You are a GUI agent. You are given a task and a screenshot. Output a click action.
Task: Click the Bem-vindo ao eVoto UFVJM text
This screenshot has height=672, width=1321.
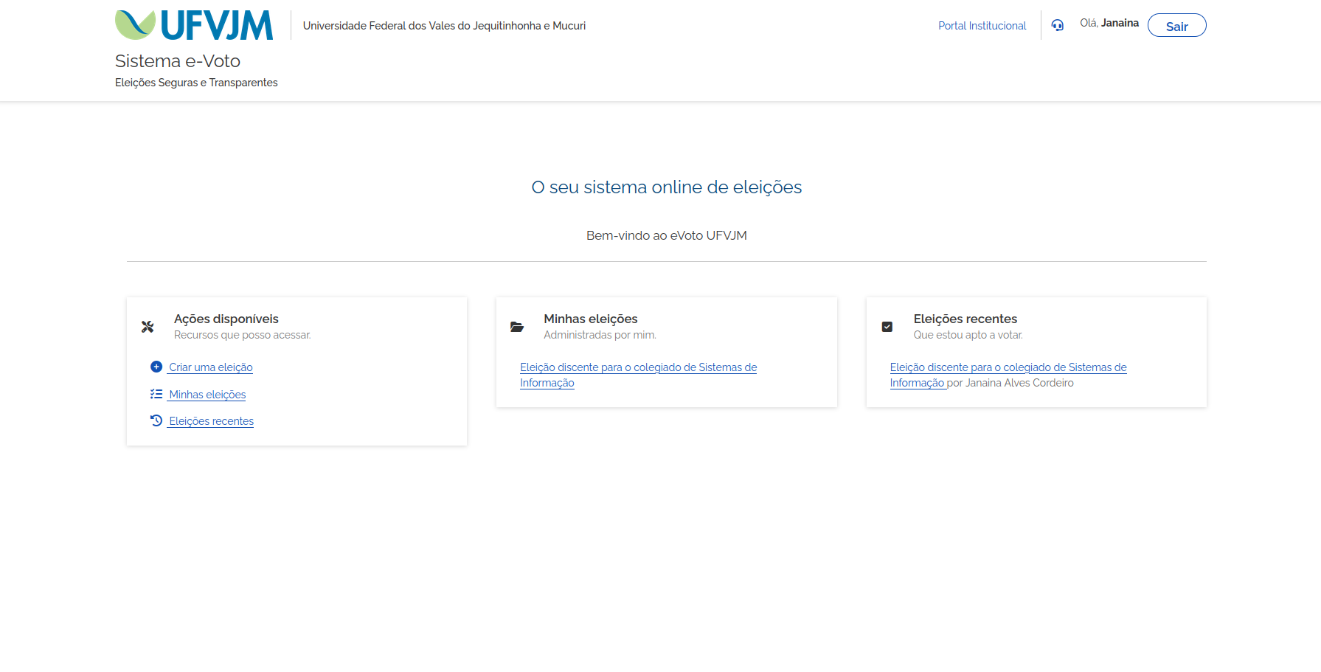[x=667, y=235]
